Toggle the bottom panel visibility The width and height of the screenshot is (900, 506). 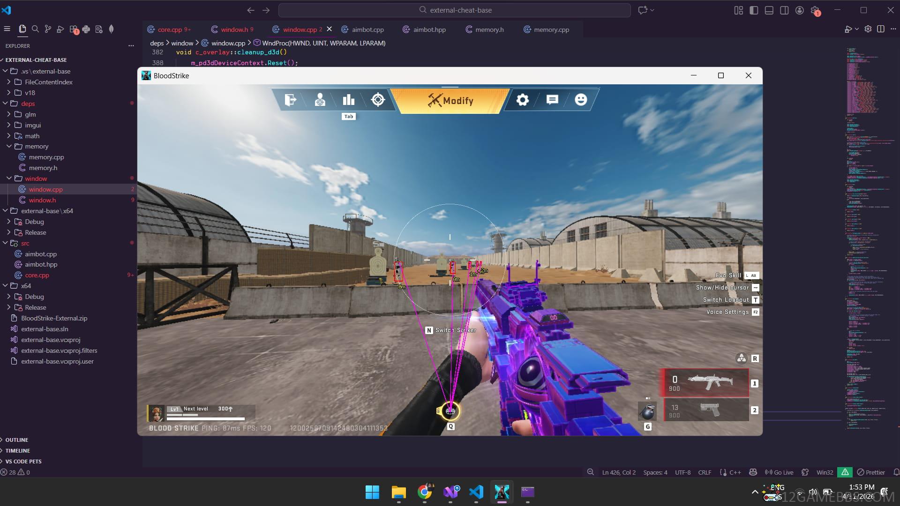(x=769, y=10)
